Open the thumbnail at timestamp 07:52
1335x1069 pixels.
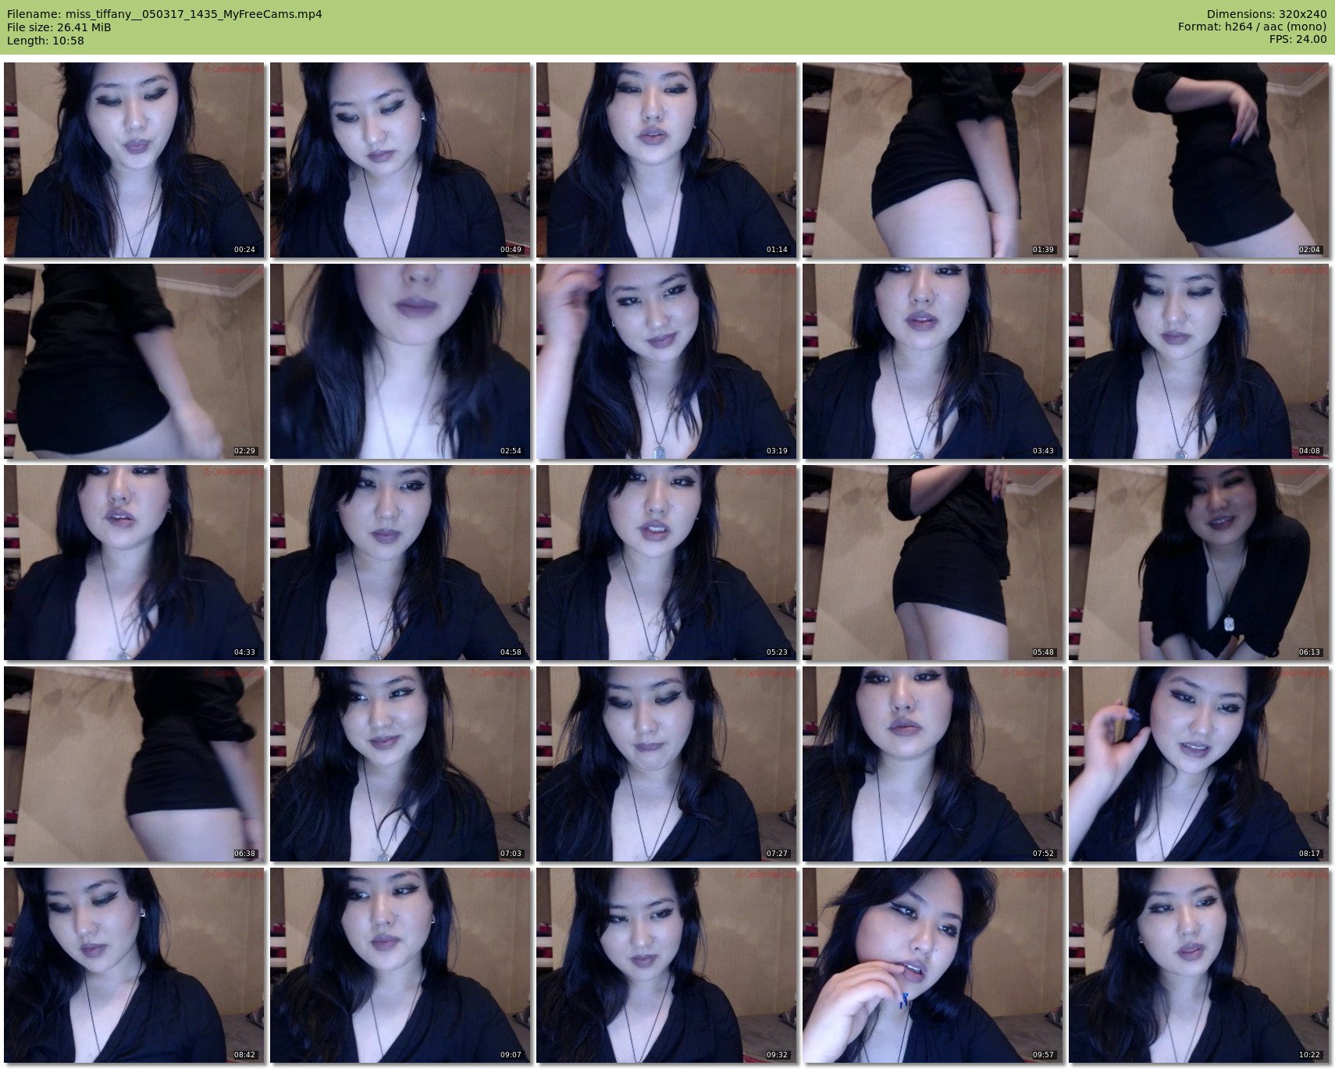(x=933, y=764)
